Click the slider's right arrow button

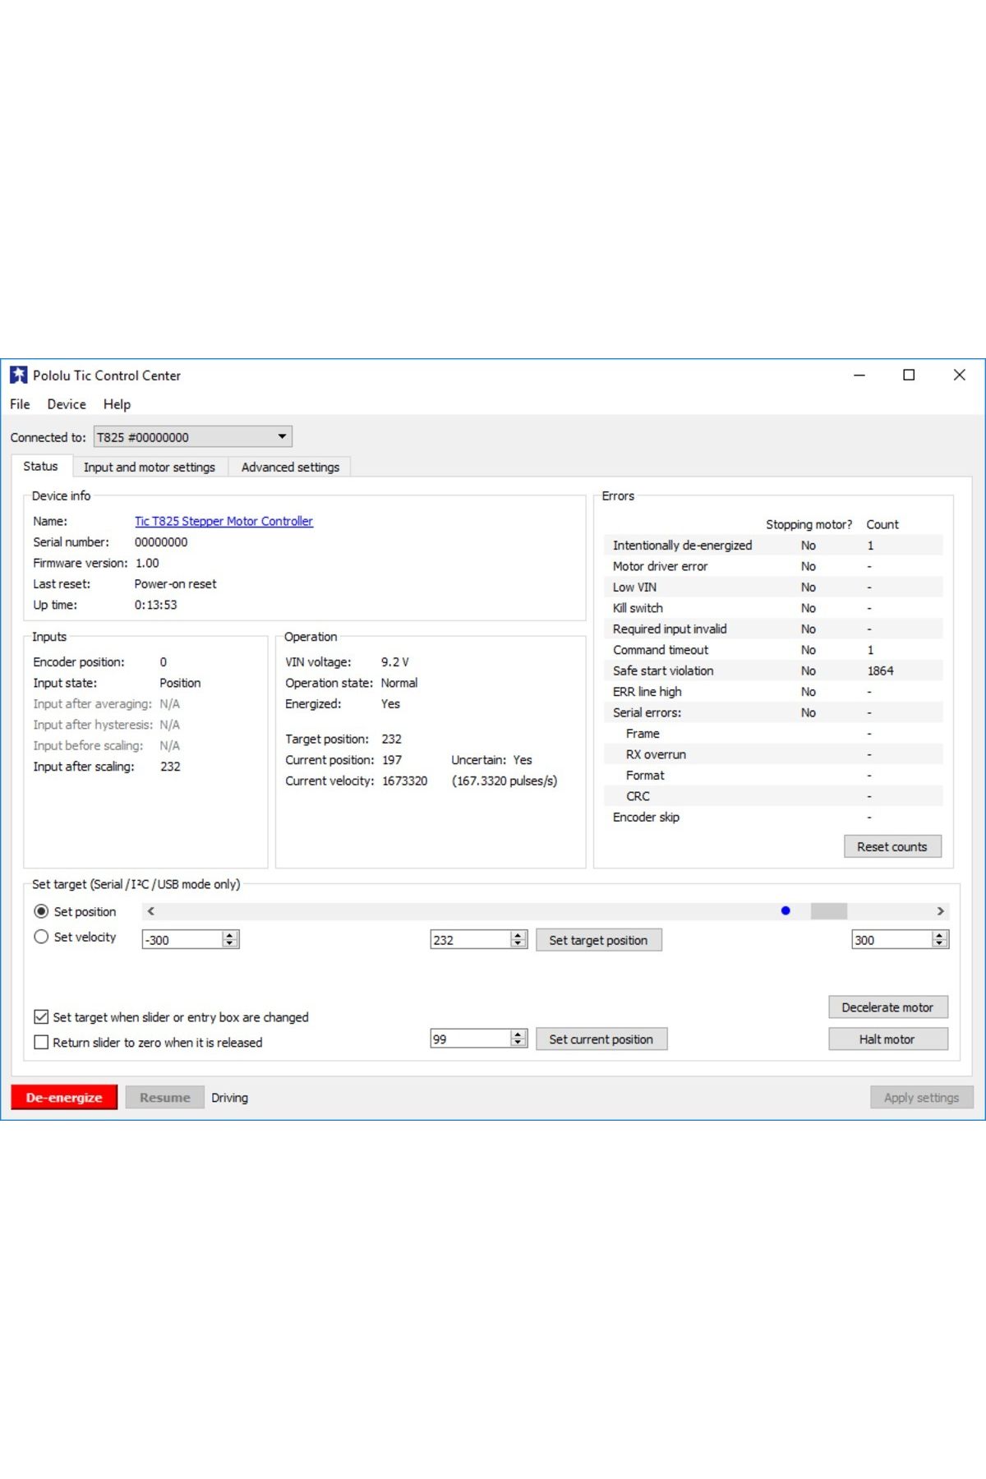click(x=940, y=911)
